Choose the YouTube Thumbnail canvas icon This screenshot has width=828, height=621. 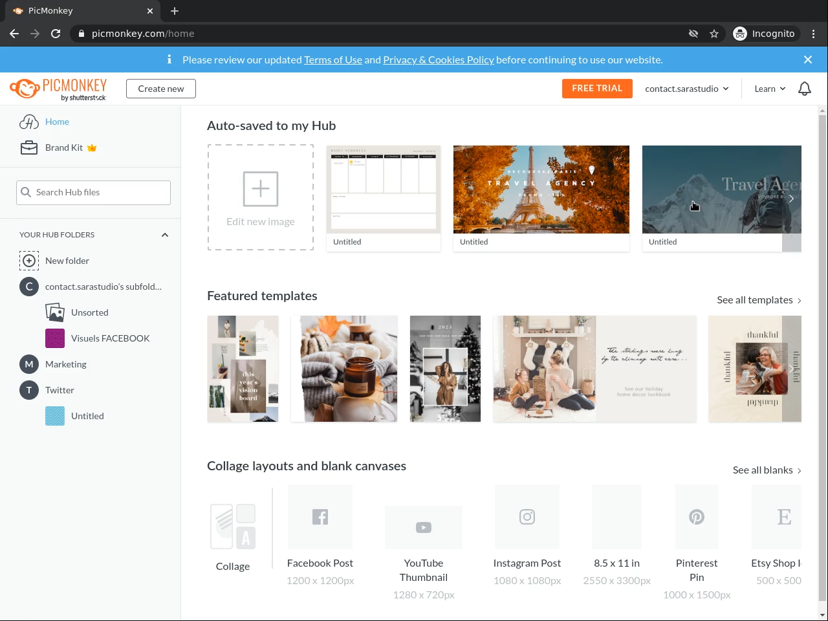[x=424, y=528]
